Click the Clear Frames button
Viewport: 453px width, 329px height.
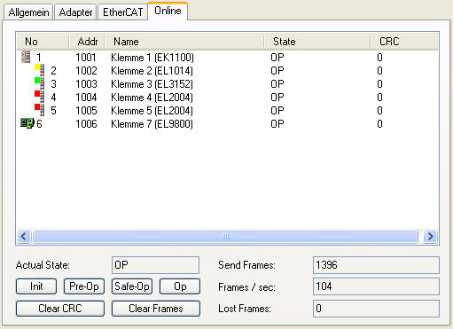156,309
